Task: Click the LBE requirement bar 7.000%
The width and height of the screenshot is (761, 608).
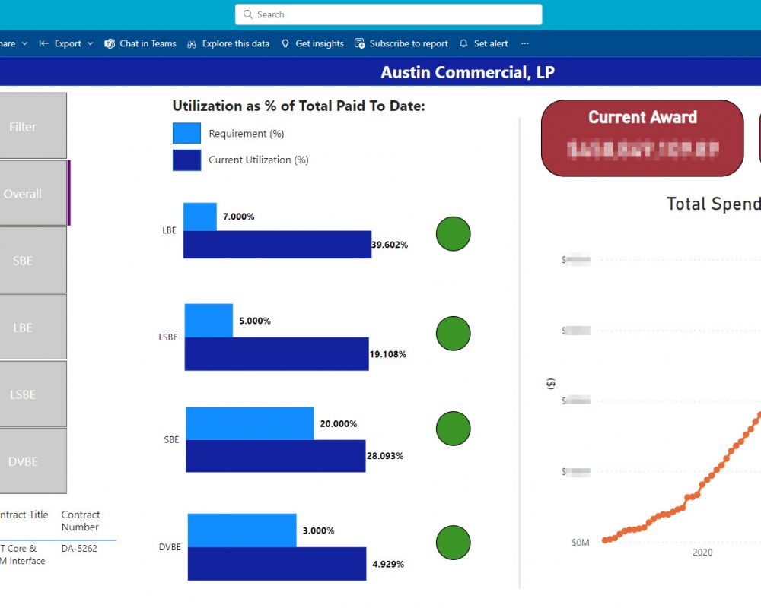Action: tap(200, 217)
